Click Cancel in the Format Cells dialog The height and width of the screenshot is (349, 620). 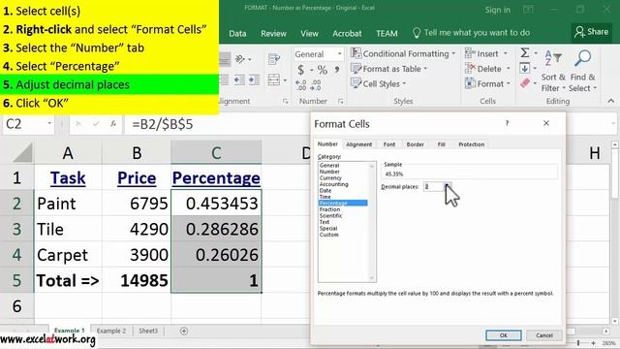pos(544,335)
